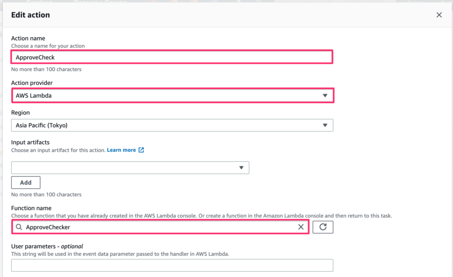Click the Action name label
The image size is (453, 277).
[28, 38]
